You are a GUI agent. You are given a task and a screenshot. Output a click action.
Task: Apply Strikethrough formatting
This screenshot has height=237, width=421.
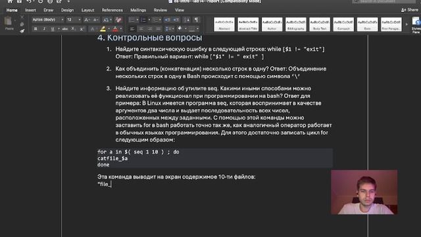(64, 29)
